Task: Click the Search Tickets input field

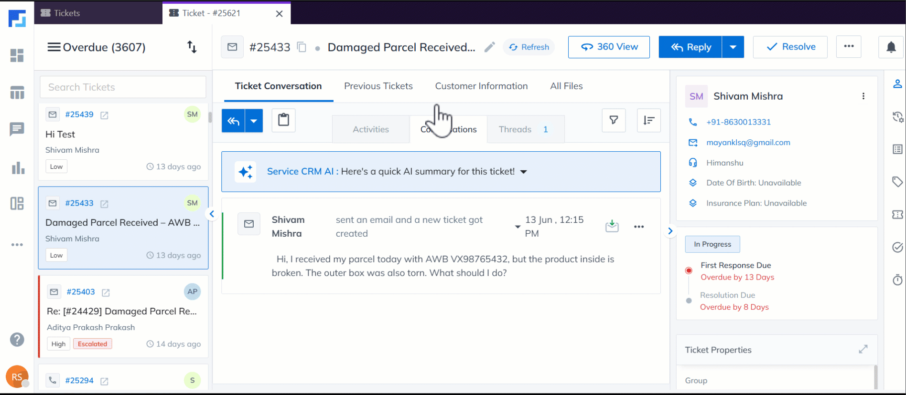Action: point(123,87)
